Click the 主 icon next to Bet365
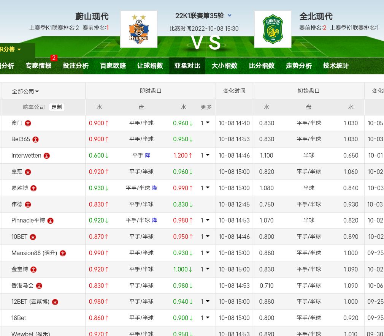 35,139
